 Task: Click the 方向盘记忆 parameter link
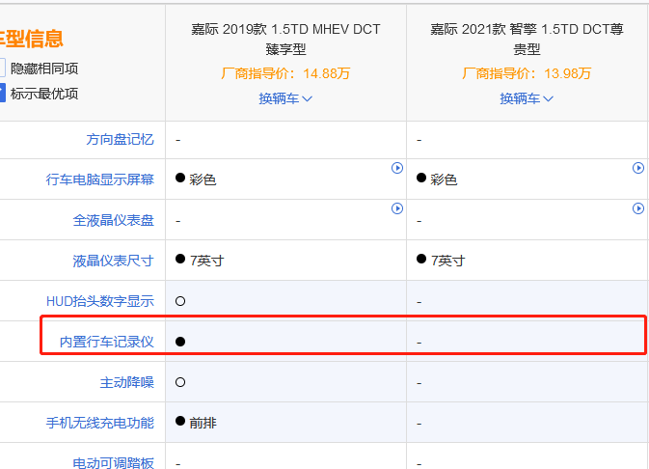pos(120,139)
